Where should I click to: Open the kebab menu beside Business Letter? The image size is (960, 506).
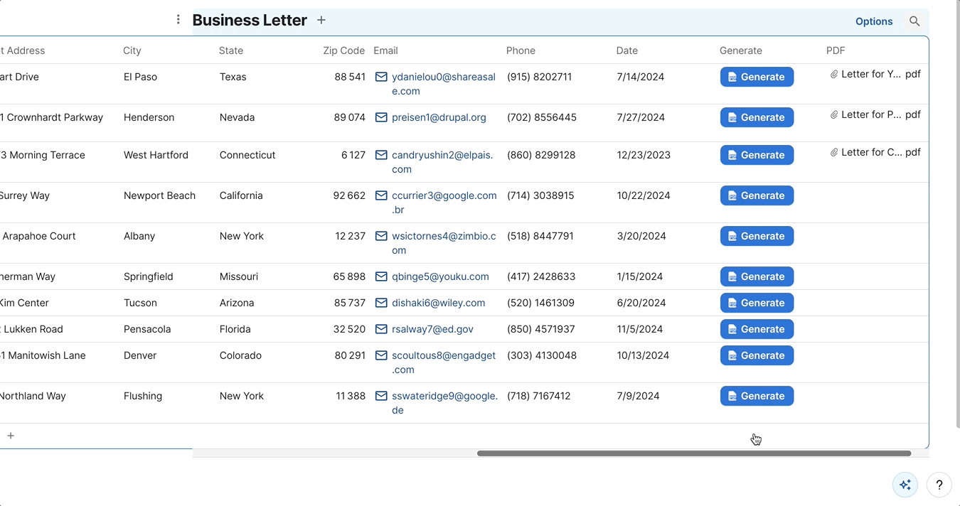(178, 19)
